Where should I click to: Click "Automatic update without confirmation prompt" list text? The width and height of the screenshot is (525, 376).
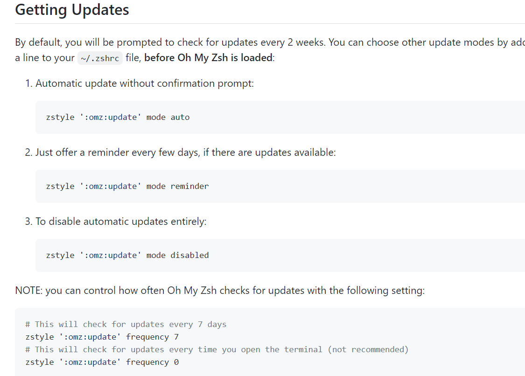point(145,84)
